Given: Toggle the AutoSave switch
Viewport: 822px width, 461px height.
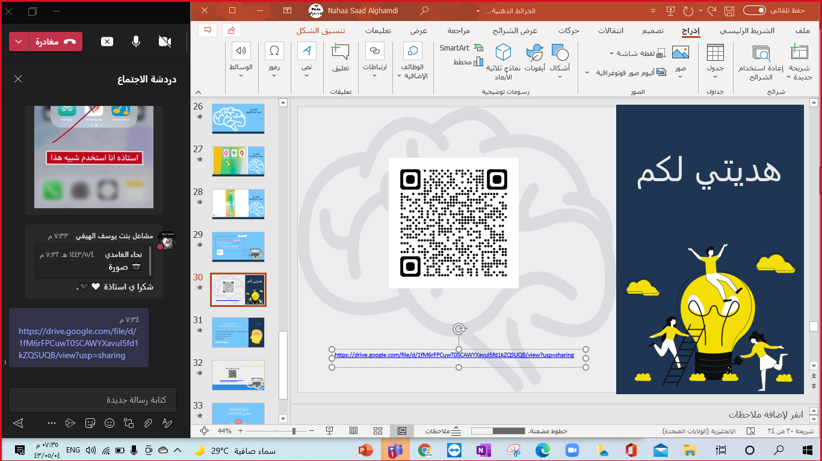Looking at the screenshot, I should [755, 11].
